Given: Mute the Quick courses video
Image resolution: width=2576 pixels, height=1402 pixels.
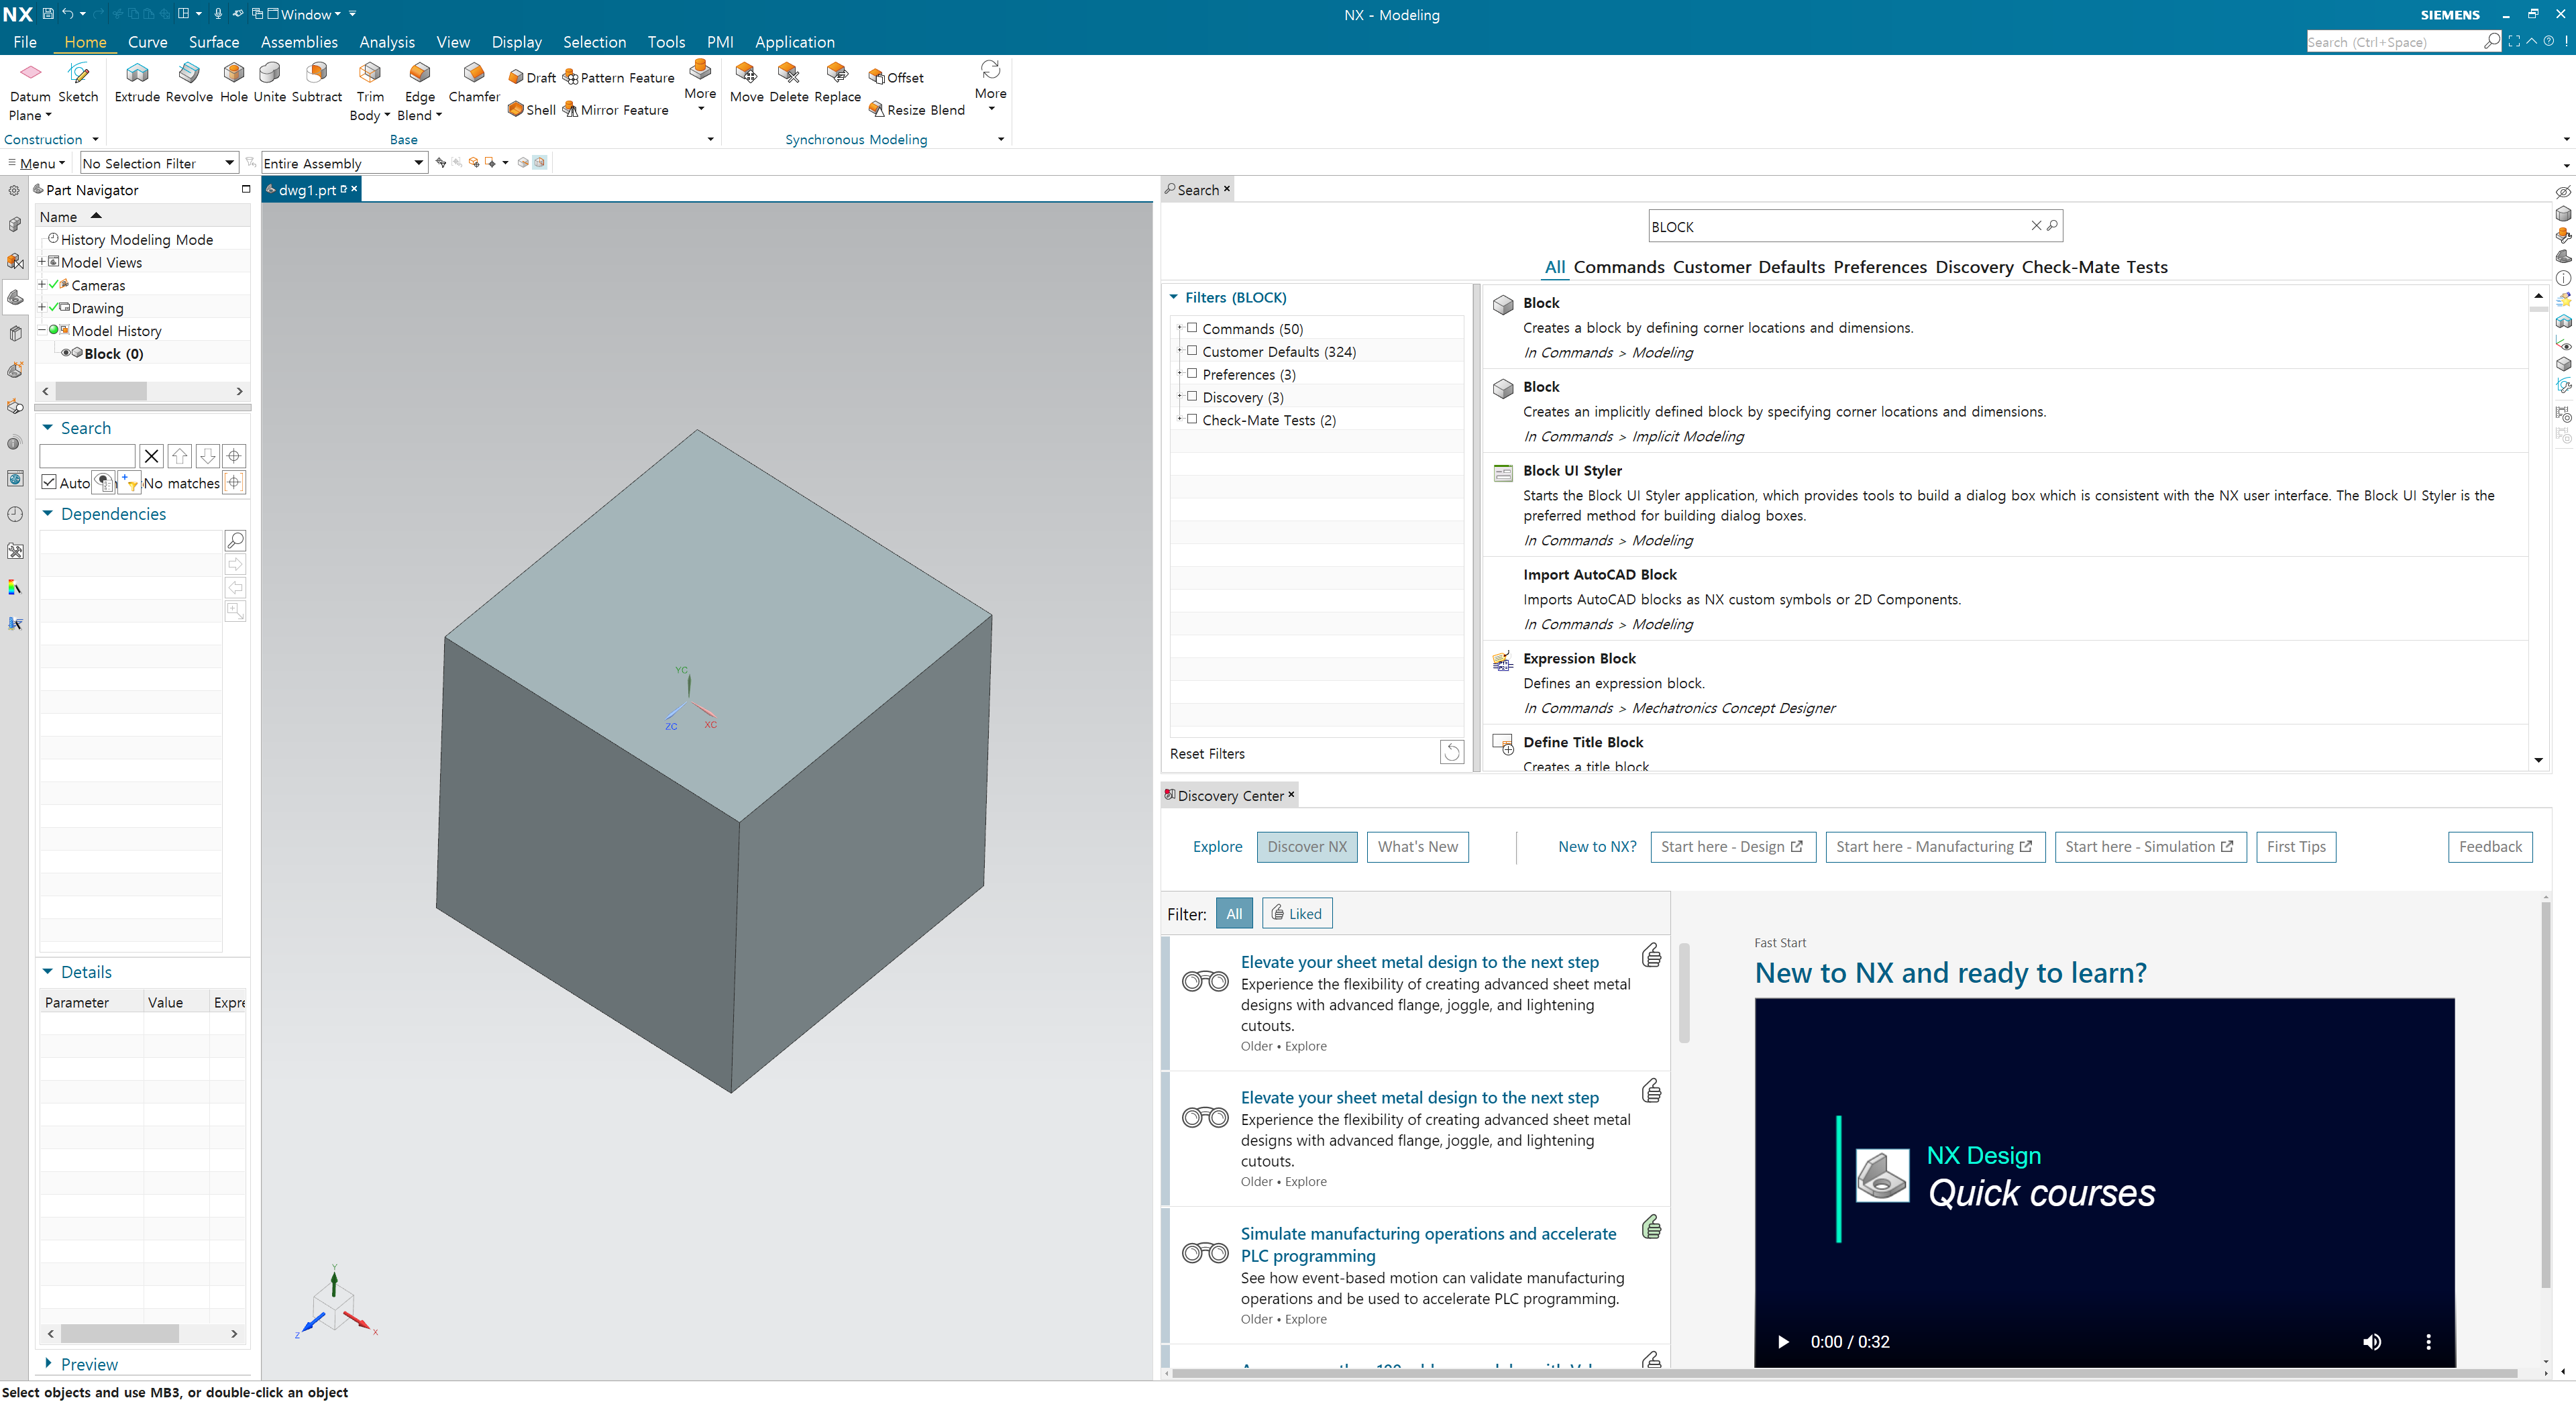Looking at the screenshot, I should tap(2371, 1341).
